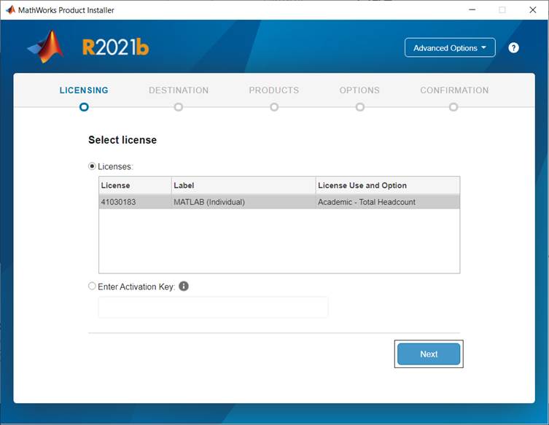Click the OPTIONS step circle marker
This screenshot has width=549, height=425.
pyautogui.click(x=360, y=106)
